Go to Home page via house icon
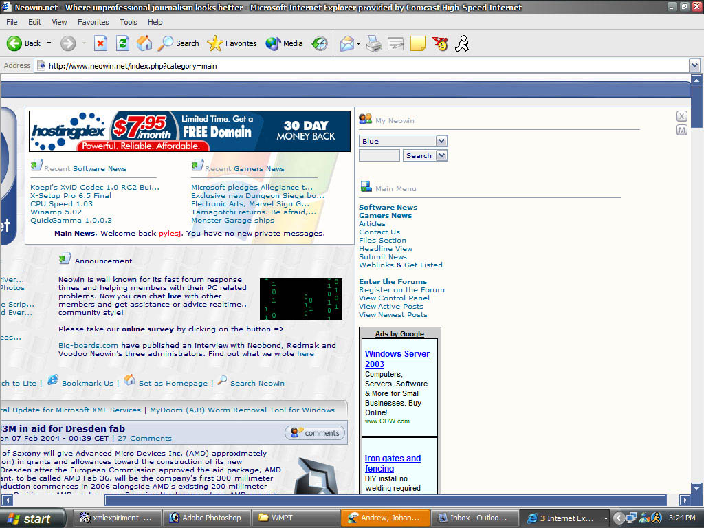The image size is (704, 528). coord(144,43)
